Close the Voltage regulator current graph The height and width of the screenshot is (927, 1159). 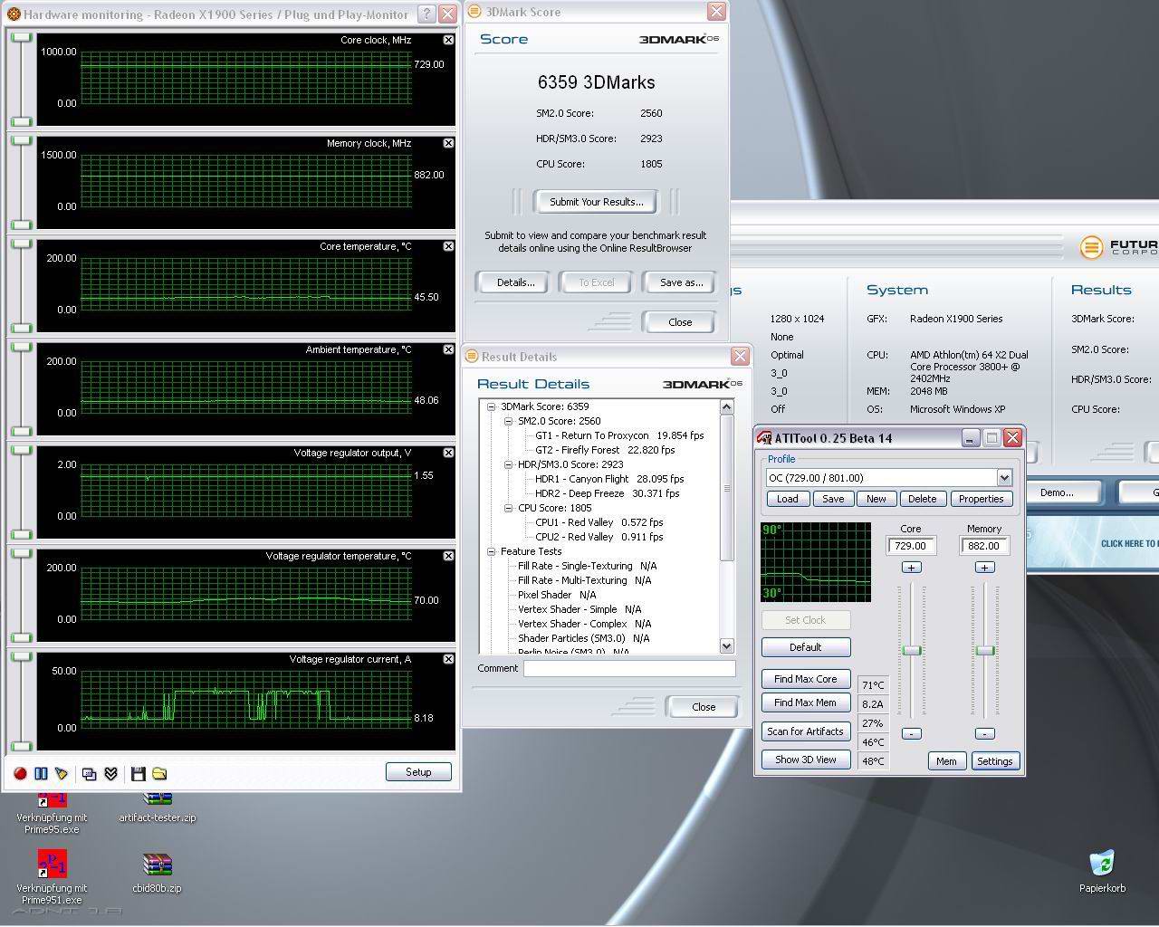[448, 659]
